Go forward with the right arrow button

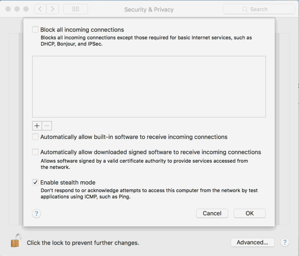[52, 9]
